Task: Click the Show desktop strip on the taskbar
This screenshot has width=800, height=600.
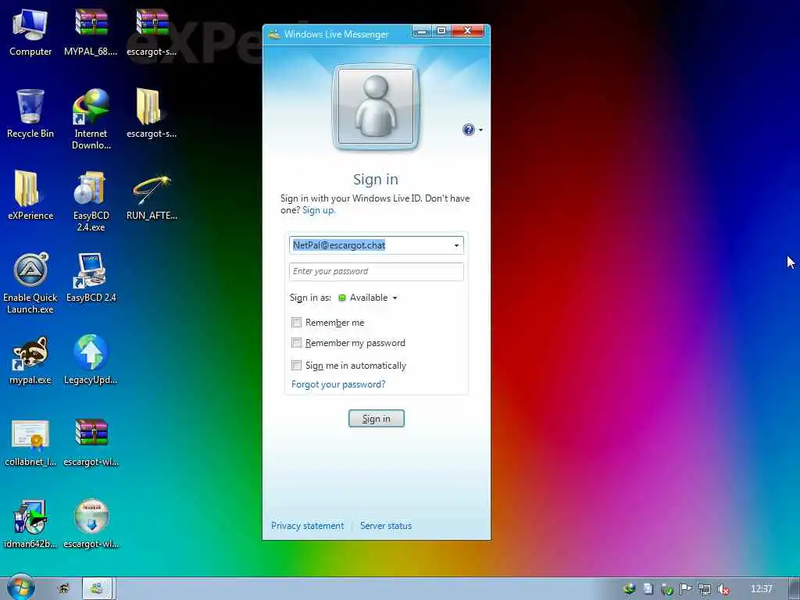Action: click(x=795, y=588)
